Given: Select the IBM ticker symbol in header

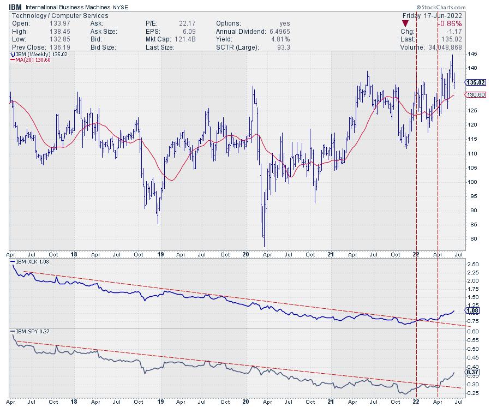Looking at the screenshot, I should point(17,8).
